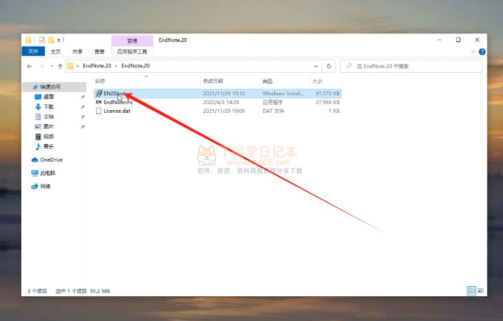Select the EndNotechs application file
Viewport: 503px width, 321px height.
click(x=117, y=102)
